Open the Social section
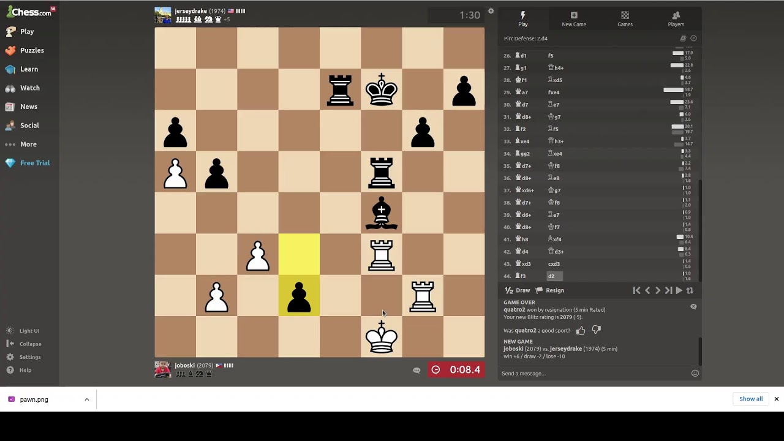Image resolution: width=784 pixels, height=441 pixels. 22,126
